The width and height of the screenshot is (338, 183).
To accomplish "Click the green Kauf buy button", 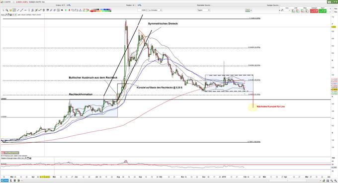I will tap(323, 11).
